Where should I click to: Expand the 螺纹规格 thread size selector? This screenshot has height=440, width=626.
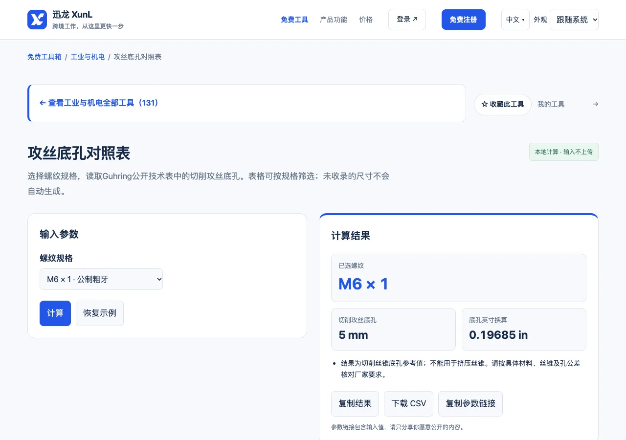(101, 279)
